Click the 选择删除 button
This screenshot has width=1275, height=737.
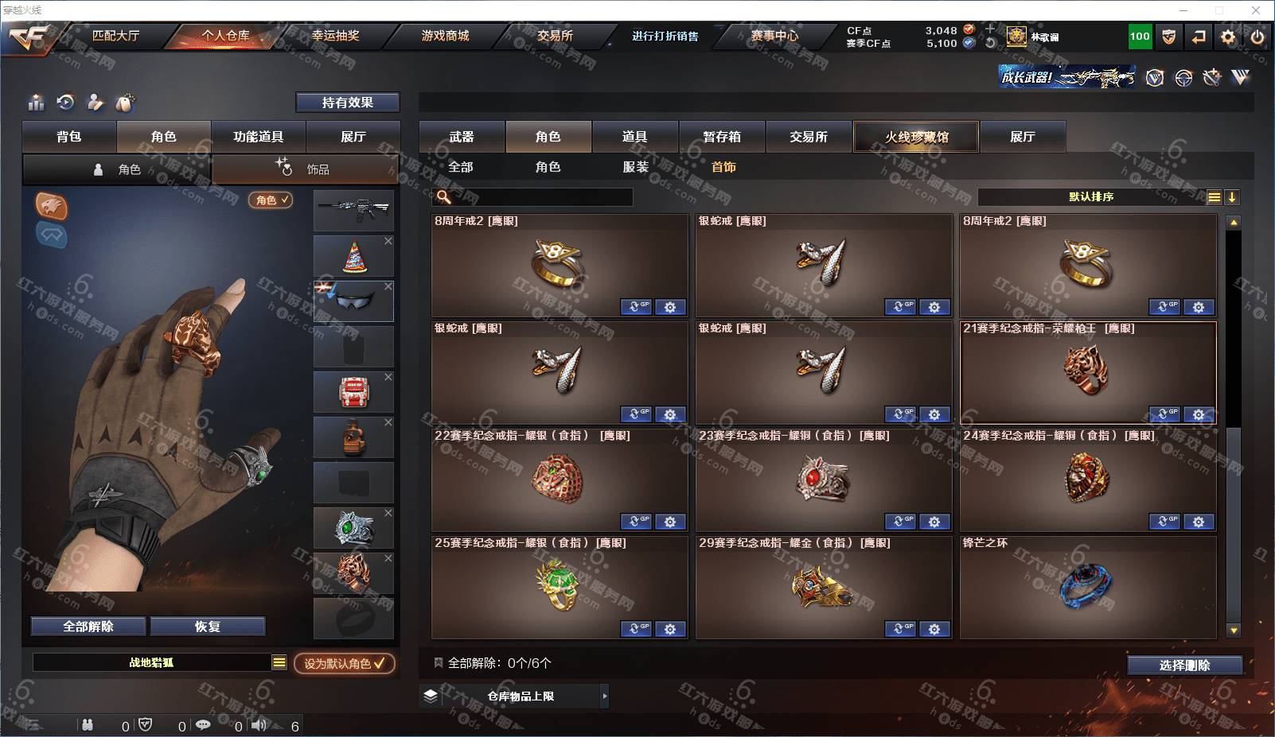coord(1185,665)
